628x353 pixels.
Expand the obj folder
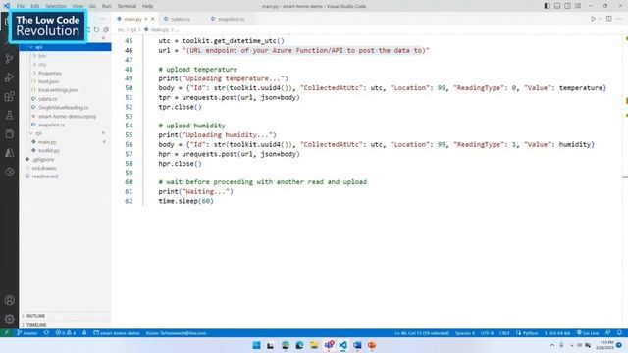[65, 64]
